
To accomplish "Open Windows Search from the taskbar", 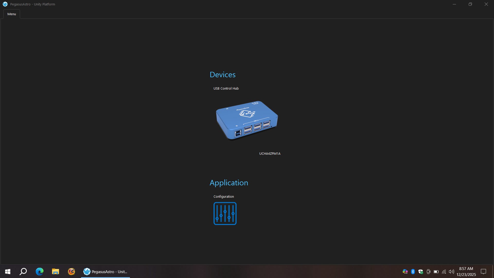I will 23,272.
